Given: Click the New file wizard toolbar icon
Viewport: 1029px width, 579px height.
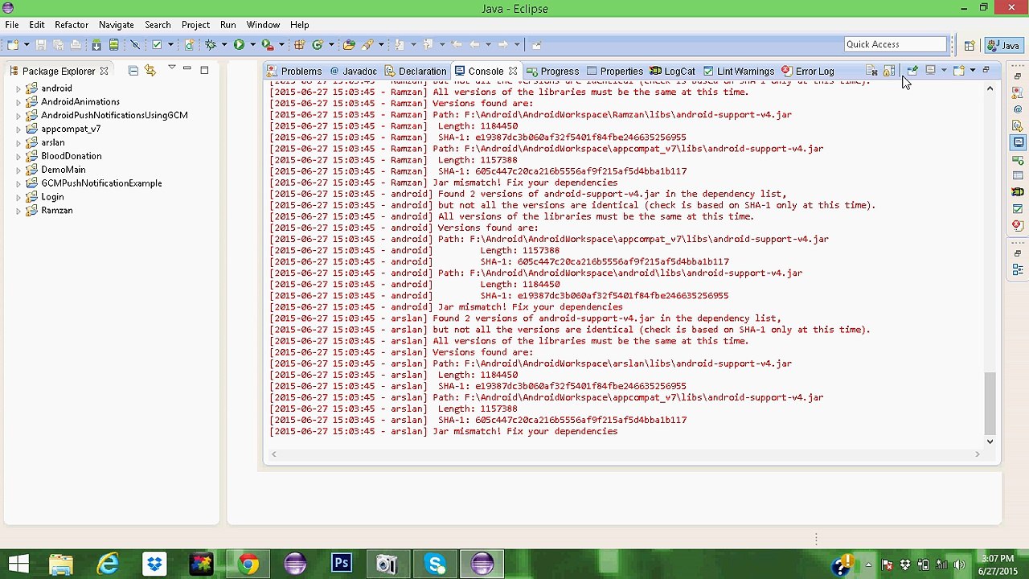Looking at the screenshot, I should 14,44.
